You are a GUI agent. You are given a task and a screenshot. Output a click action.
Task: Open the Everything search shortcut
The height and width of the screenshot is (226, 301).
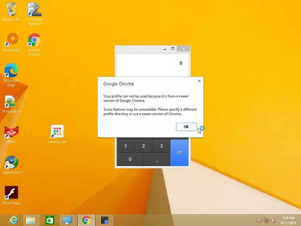tap(11, 43)
